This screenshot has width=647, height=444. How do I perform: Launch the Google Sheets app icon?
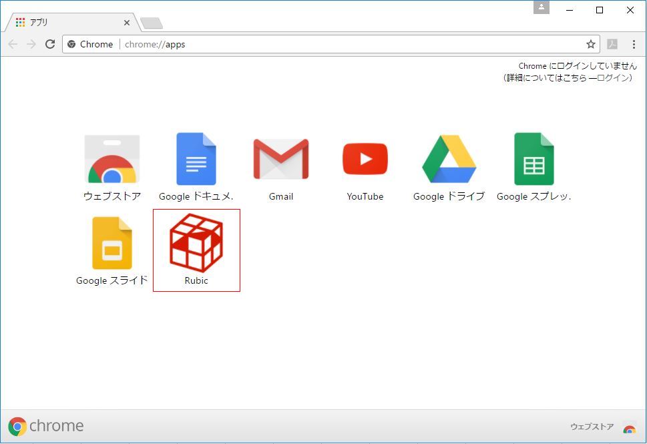click(x=534, y=159)
